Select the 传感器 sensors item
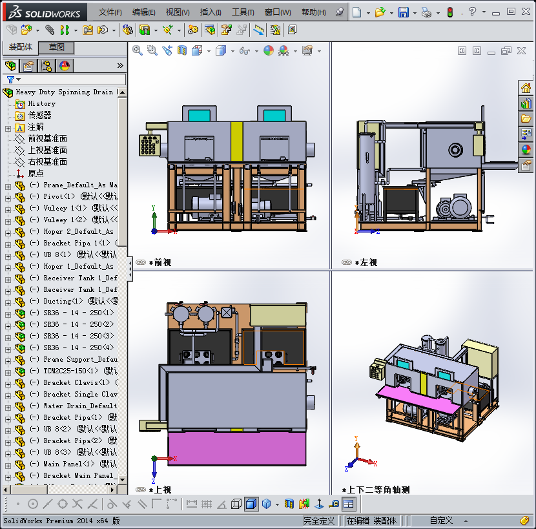The image size is (536, 529). tap(39, 115)
